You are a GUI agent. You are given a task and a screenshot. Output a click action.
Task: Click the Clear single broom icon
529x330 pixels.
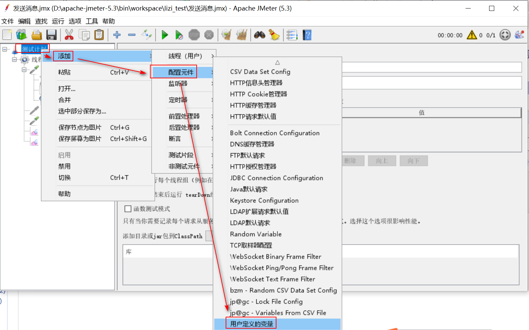(226, 35)
